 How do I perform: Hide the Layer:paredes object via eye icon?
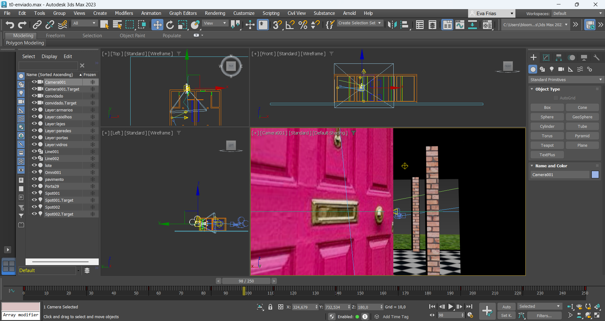click(x=34, y=130)
